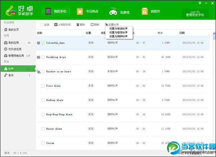The width and height of the screenshot is (216, 157).
Task: Choose 设置为闹钟铃声 from the menu
Action: pos(118,36)
